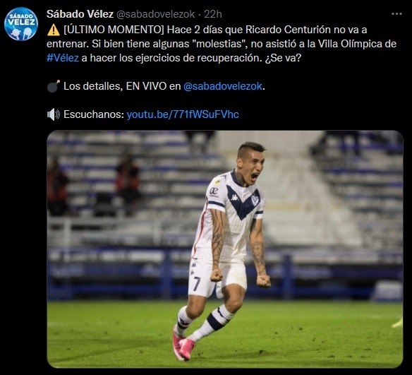The height and width of the screenshot is (375, 412).
Task: Click the Escuchanos label text
Action: pos(94,114)
